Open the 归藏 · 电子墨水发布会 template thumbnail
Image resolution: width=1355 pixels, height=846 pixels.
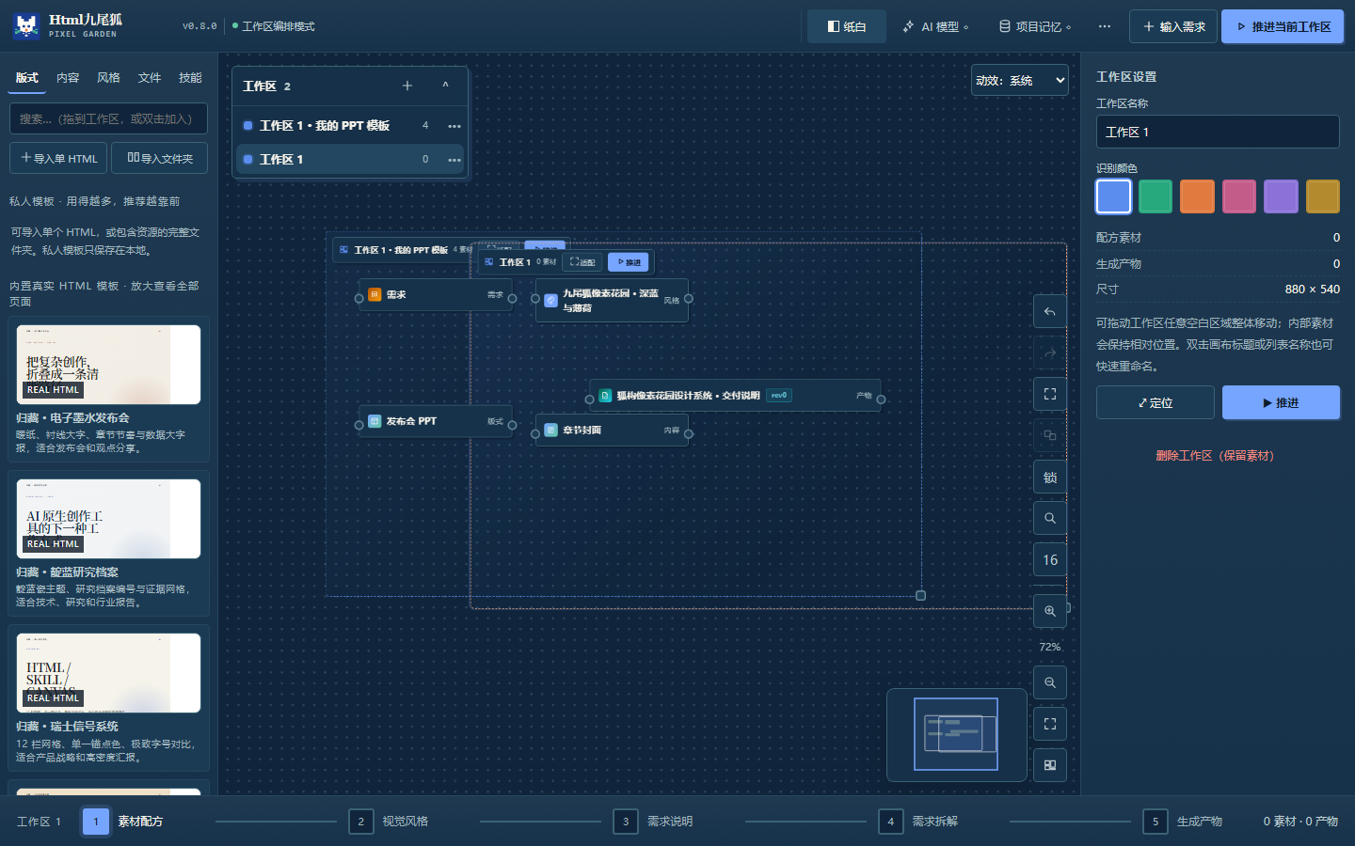click(108, 365)
